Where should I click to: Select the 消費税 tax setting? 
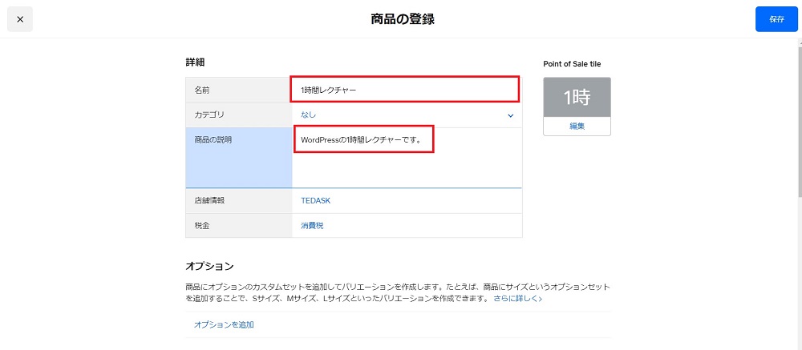point(312,226)
